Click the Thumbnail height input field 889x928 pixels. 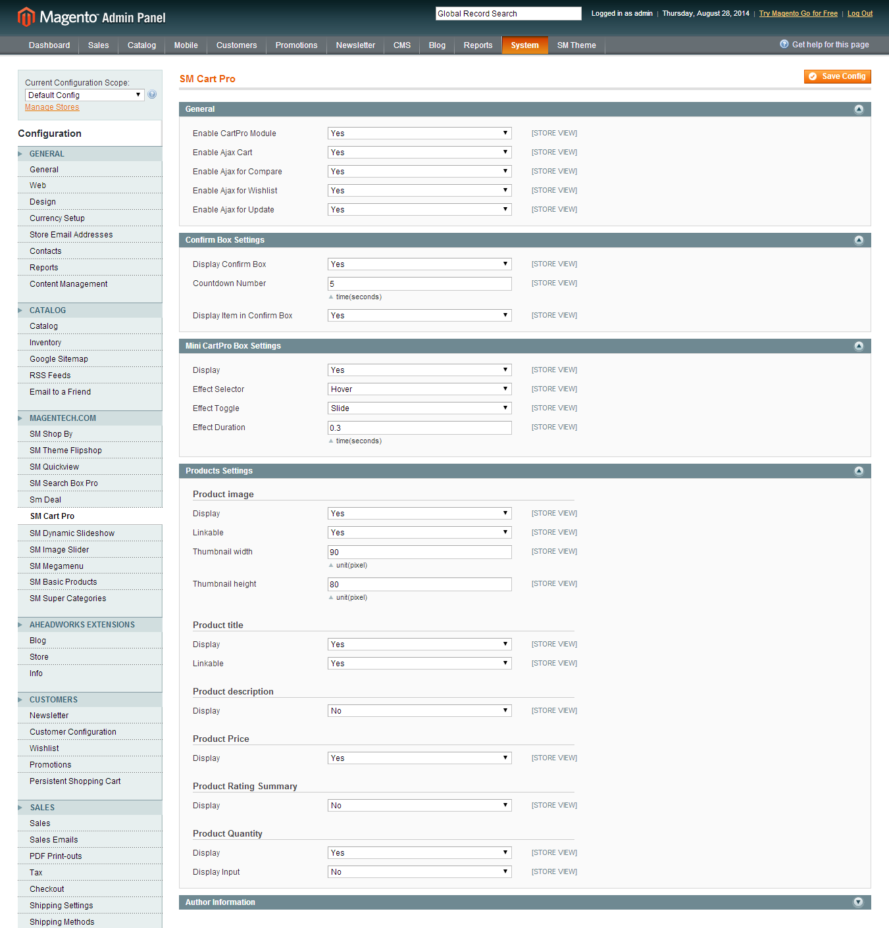[420, 585]
